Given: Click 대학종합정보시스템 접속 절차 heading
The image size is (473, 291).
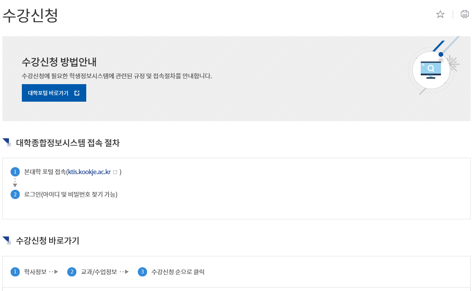Looking at the screenshot, I should tap(68, 143).
